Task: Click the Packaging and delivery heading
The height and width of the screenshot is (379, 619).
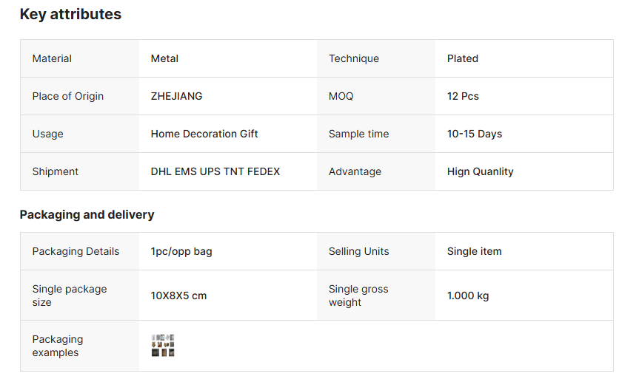Action: 87,215
